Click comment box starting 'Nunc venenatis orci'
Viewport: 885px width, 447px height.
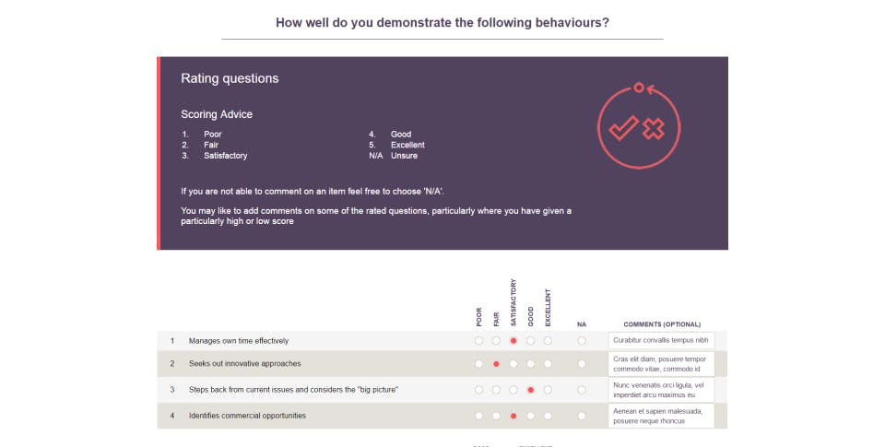click(x=661, y=390)
